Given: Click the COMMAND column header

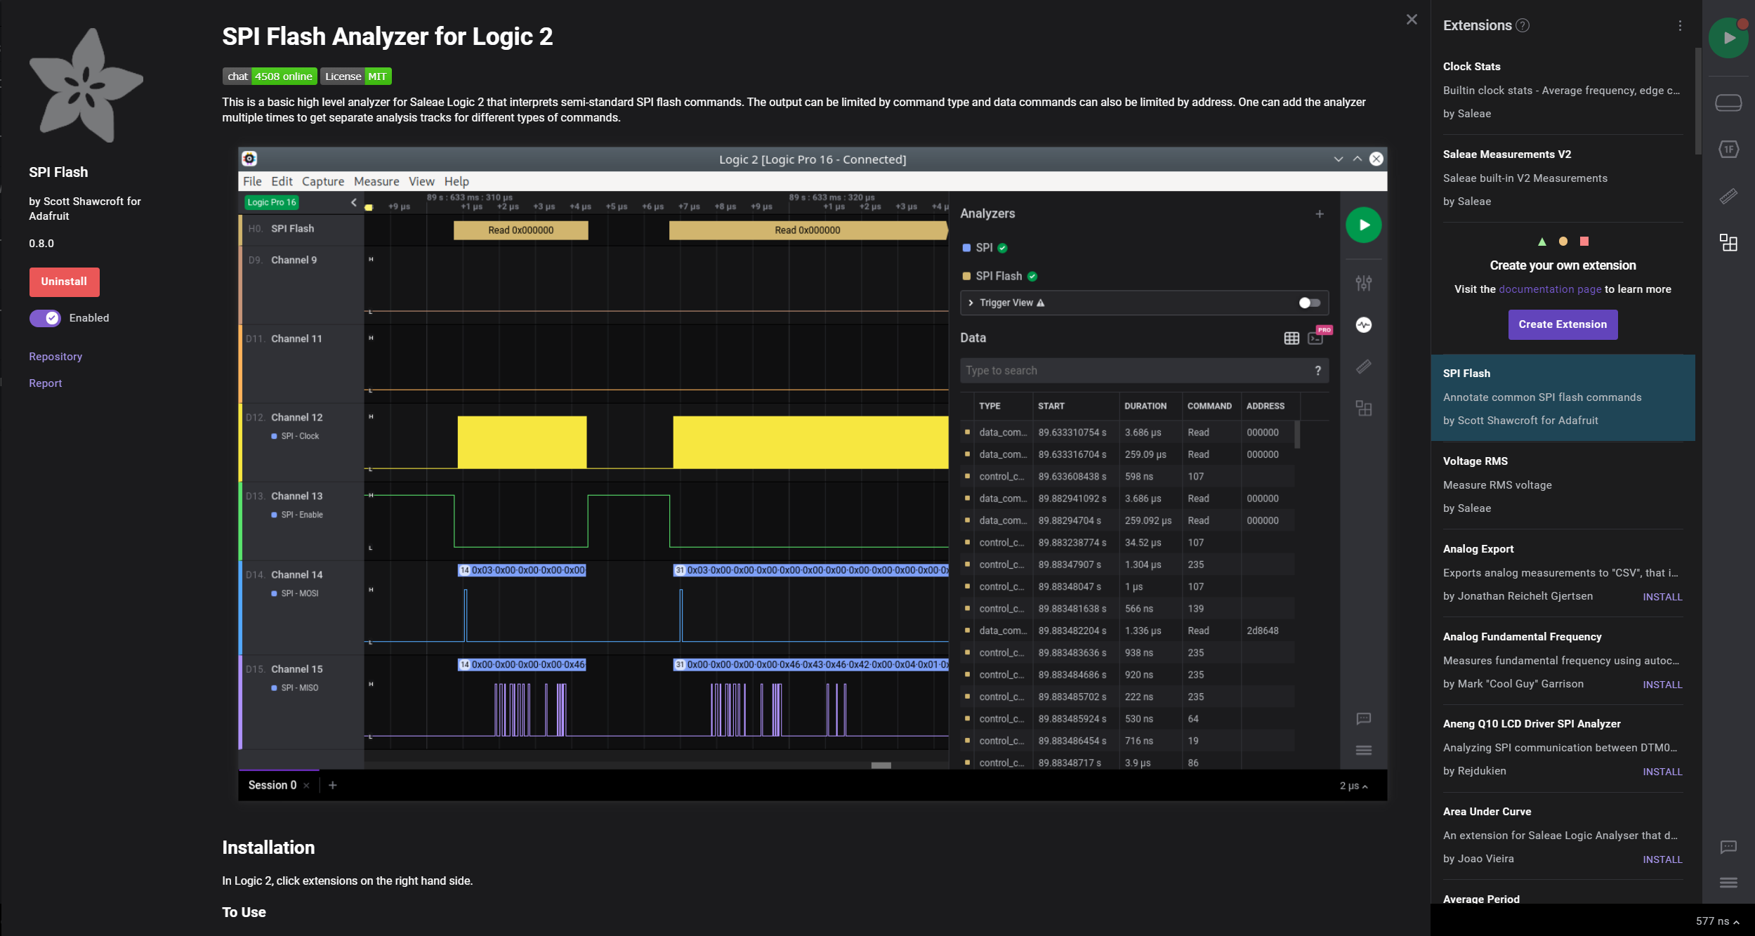Looking at the screenshot, I should pos(1209,406).
